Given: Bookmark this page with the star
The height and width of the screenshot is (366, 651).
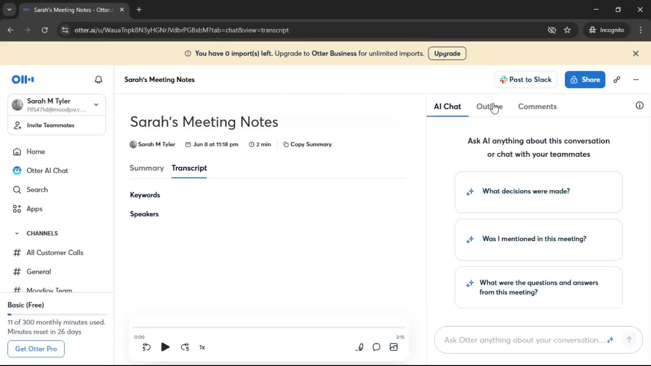Looking at the screenshot, I should point(567,30).
